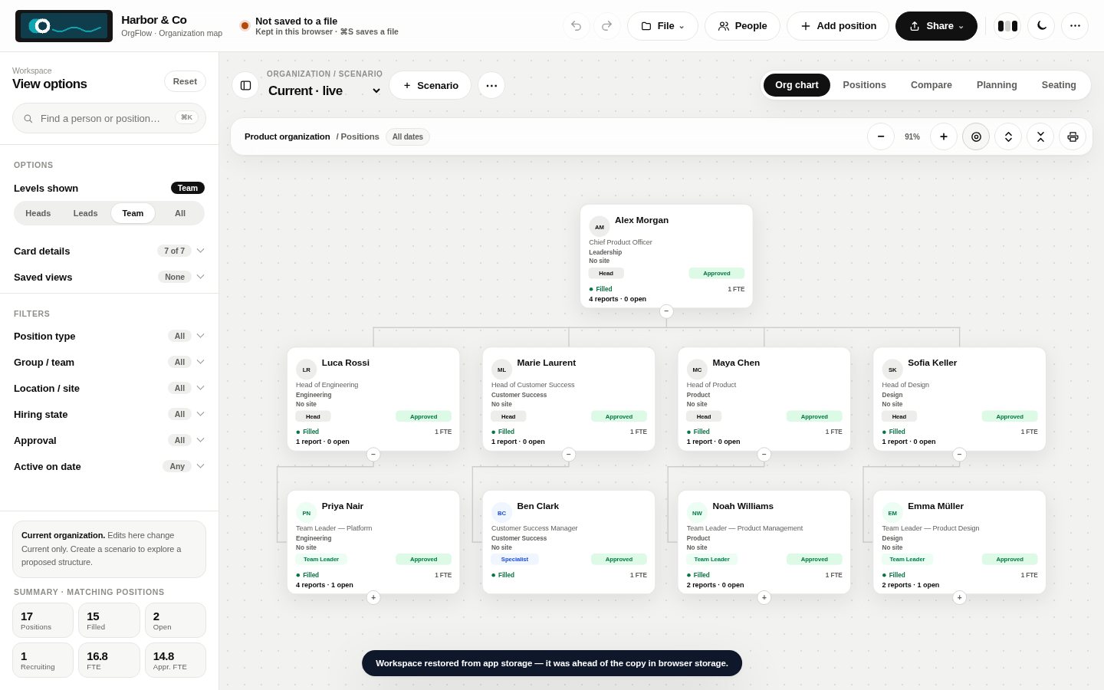The height and width of the screenshot is (690, 1104).
Task: Click the Add position button
Action: click(x=838, y=26)
